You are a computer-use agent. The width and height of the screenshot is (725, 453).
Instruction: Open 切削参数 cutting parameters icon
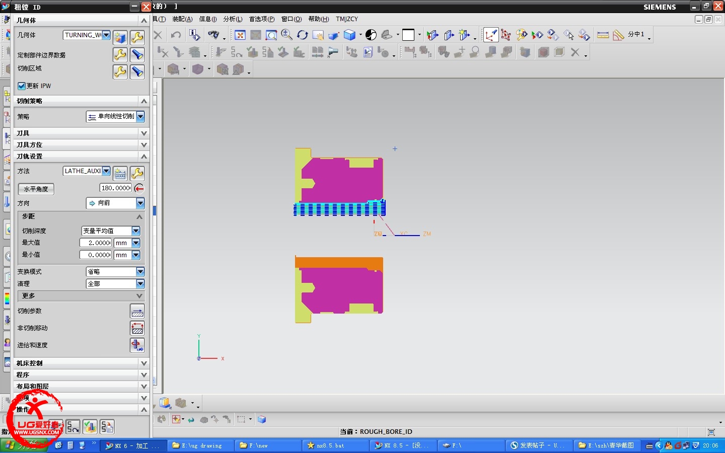click(137, 311)
